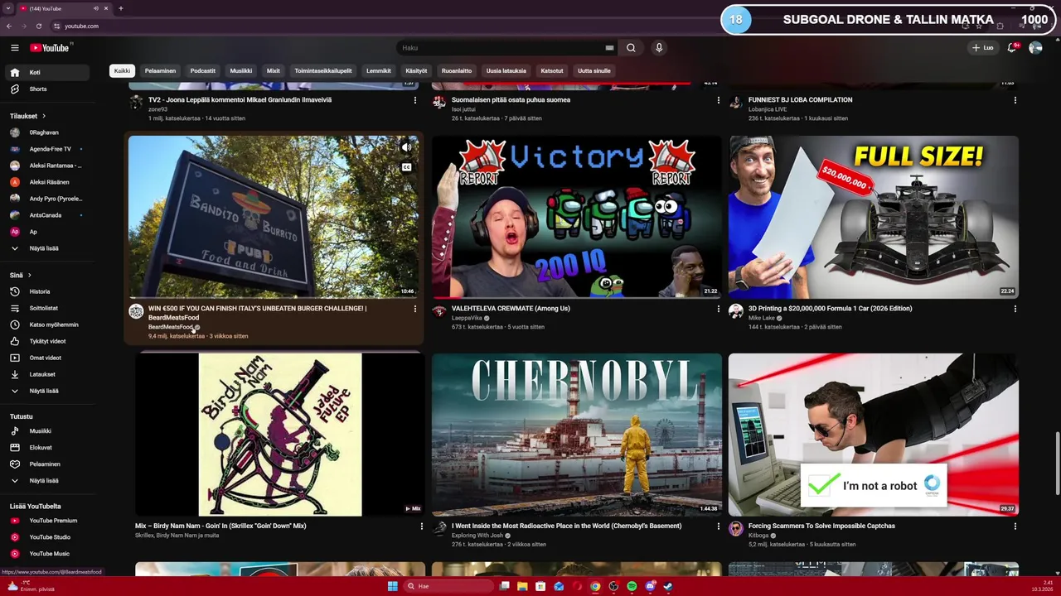Open Agenda-Free TV channel
Image resolution: width=1061 pixels, height=596 pixels.
tap(48, 149)
